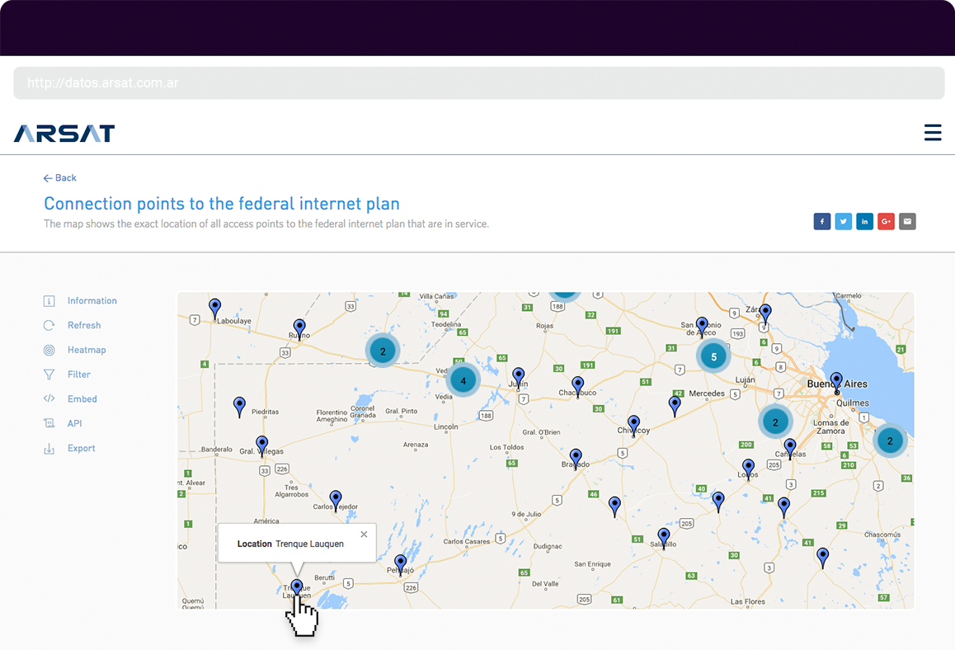Open the Filter tool
Image resolution: width=955 pixels, height=650 pixels.
(81, 374)
